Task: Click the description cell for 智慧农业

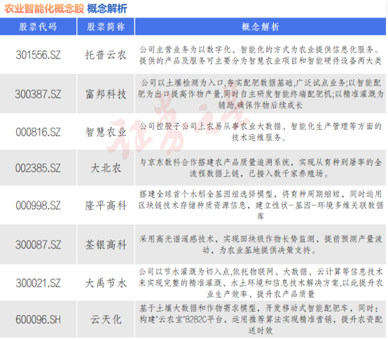Action: [260, 132]
